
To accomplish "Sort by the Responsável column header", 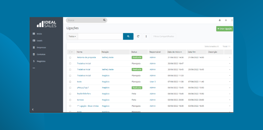I will 155,52.
